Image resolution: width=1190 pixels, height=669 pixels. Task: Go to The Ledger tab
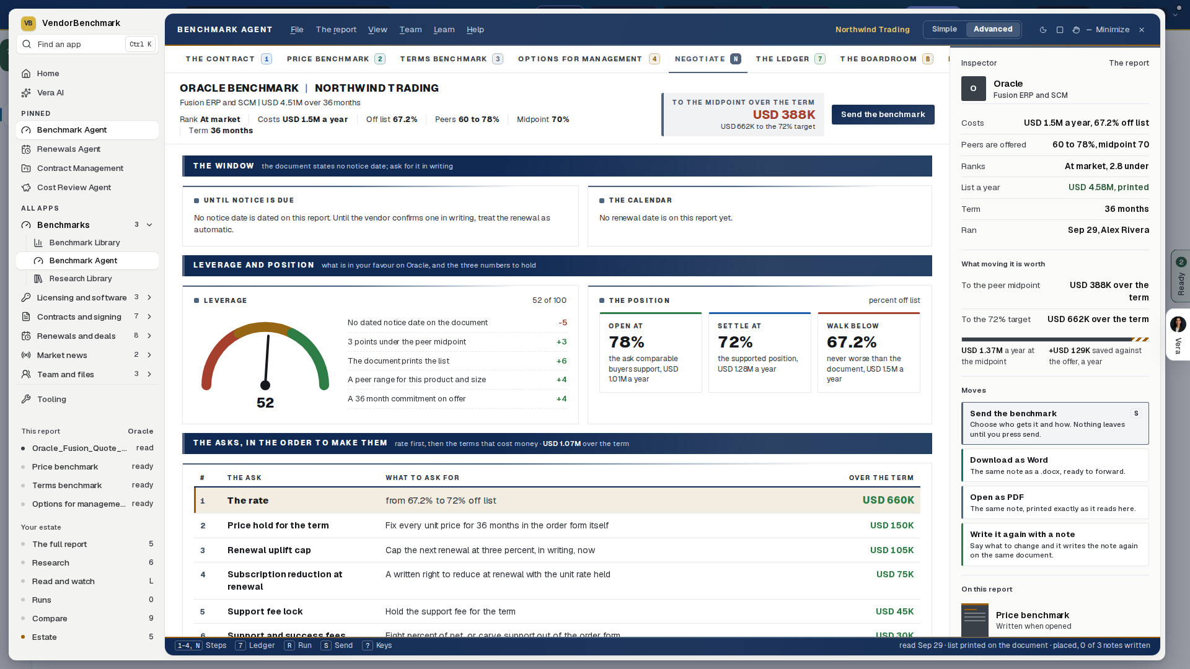(x=790, y=59)
